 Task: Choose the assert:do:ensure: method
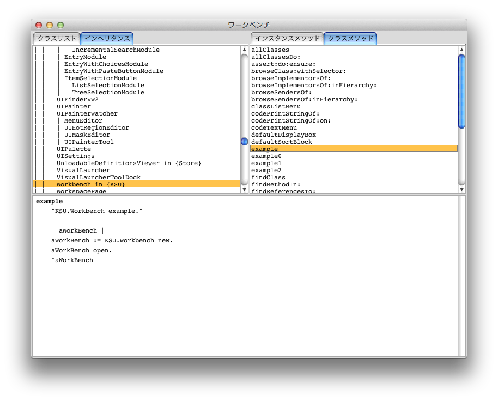[283, 64]
